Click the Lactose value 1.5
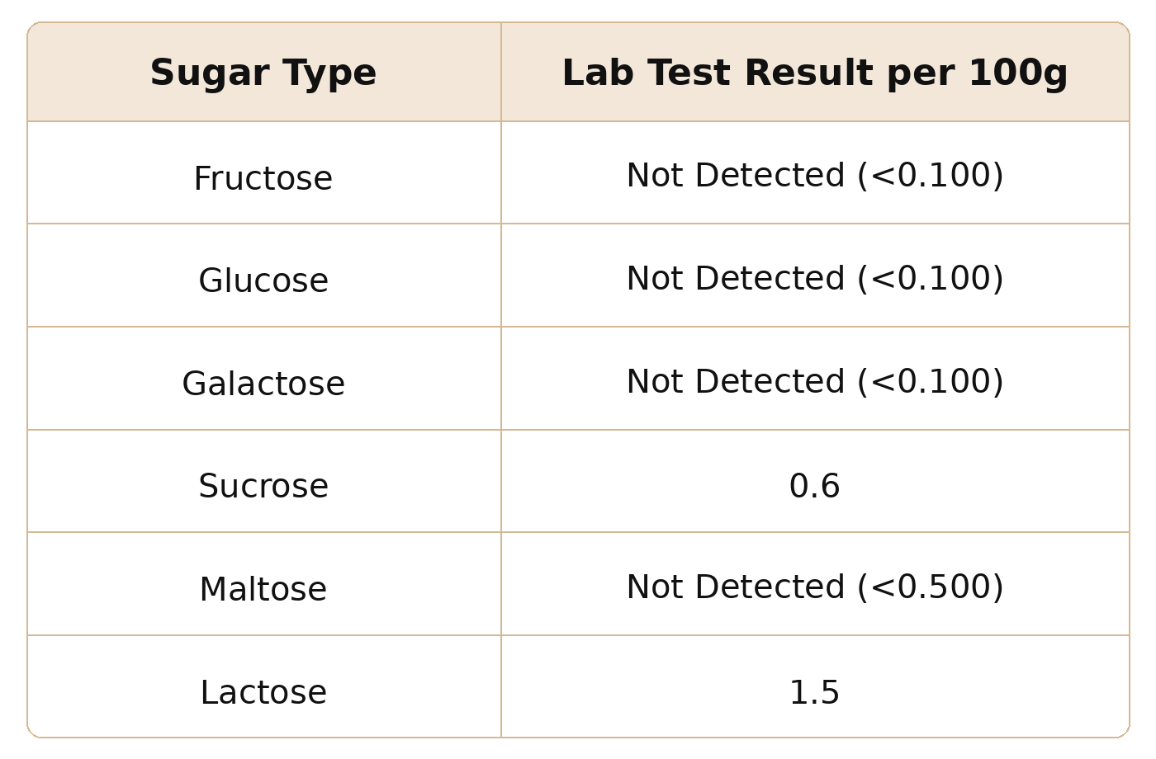This screenshot has height=759, width=1156. point(815,692)
